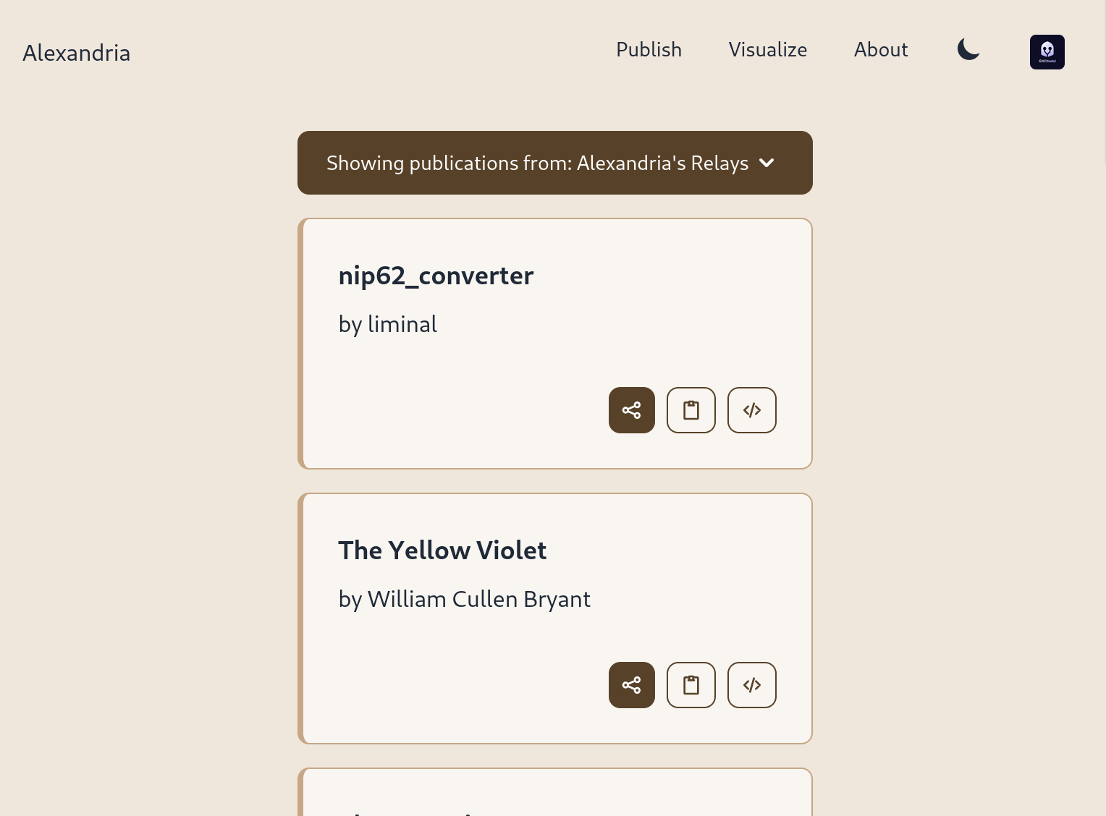Viewport: 1106px width, 816px height.
Task: Expand the relays dropdown chevron
Action: coord(767,163)
